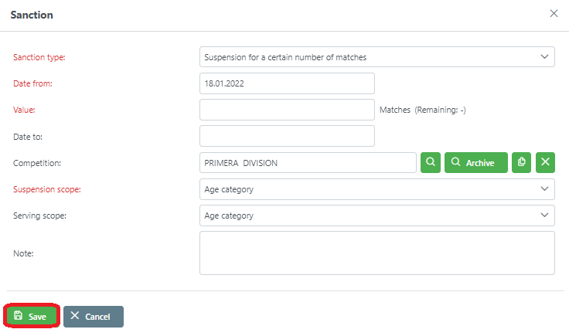Clear the competition with the green X icon

pyautogui.click(x=545, y=162)
